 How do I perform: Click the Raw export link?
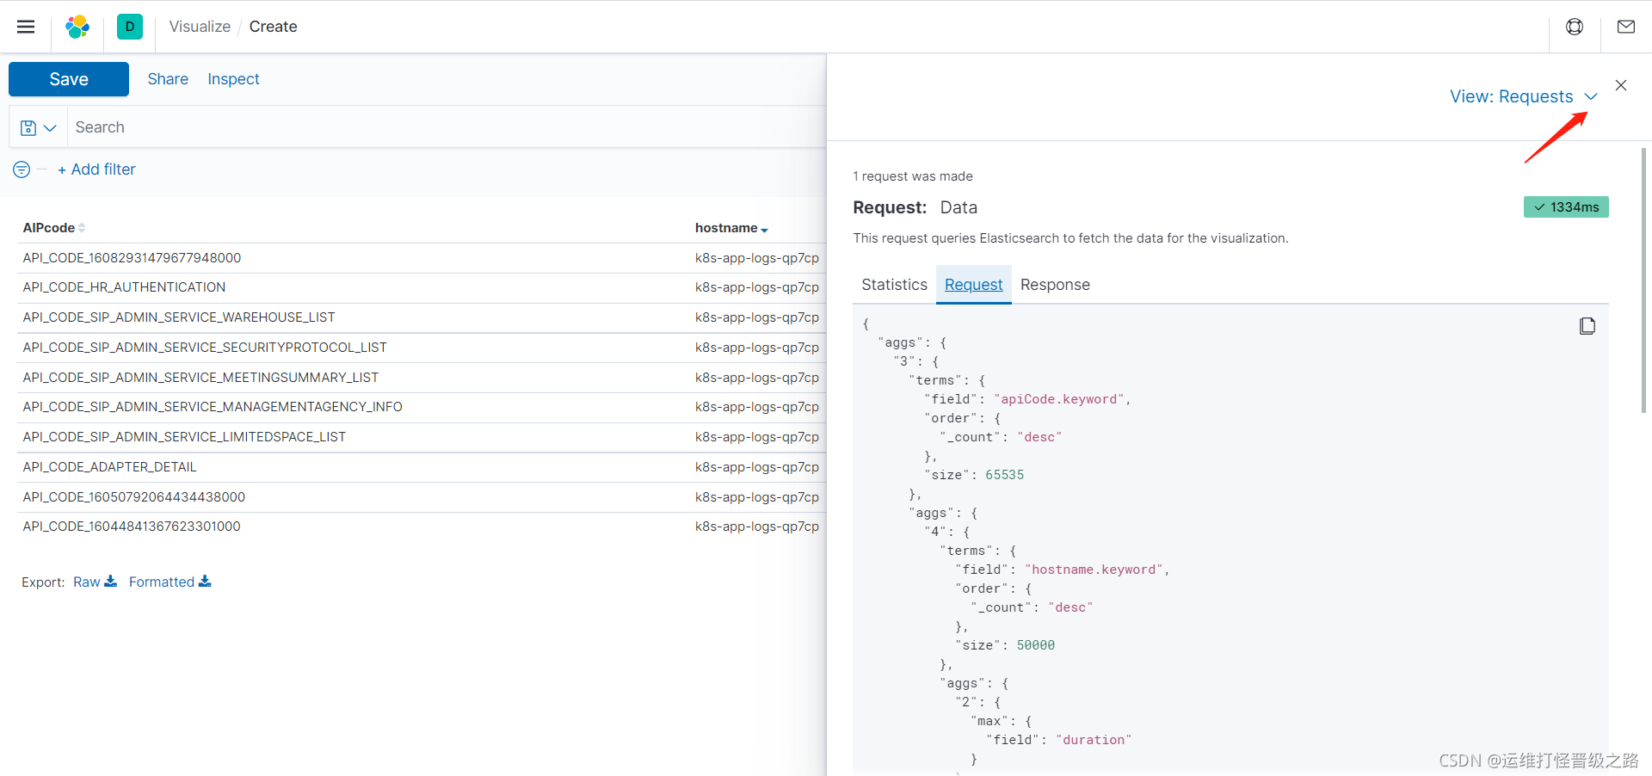[86, 582]
